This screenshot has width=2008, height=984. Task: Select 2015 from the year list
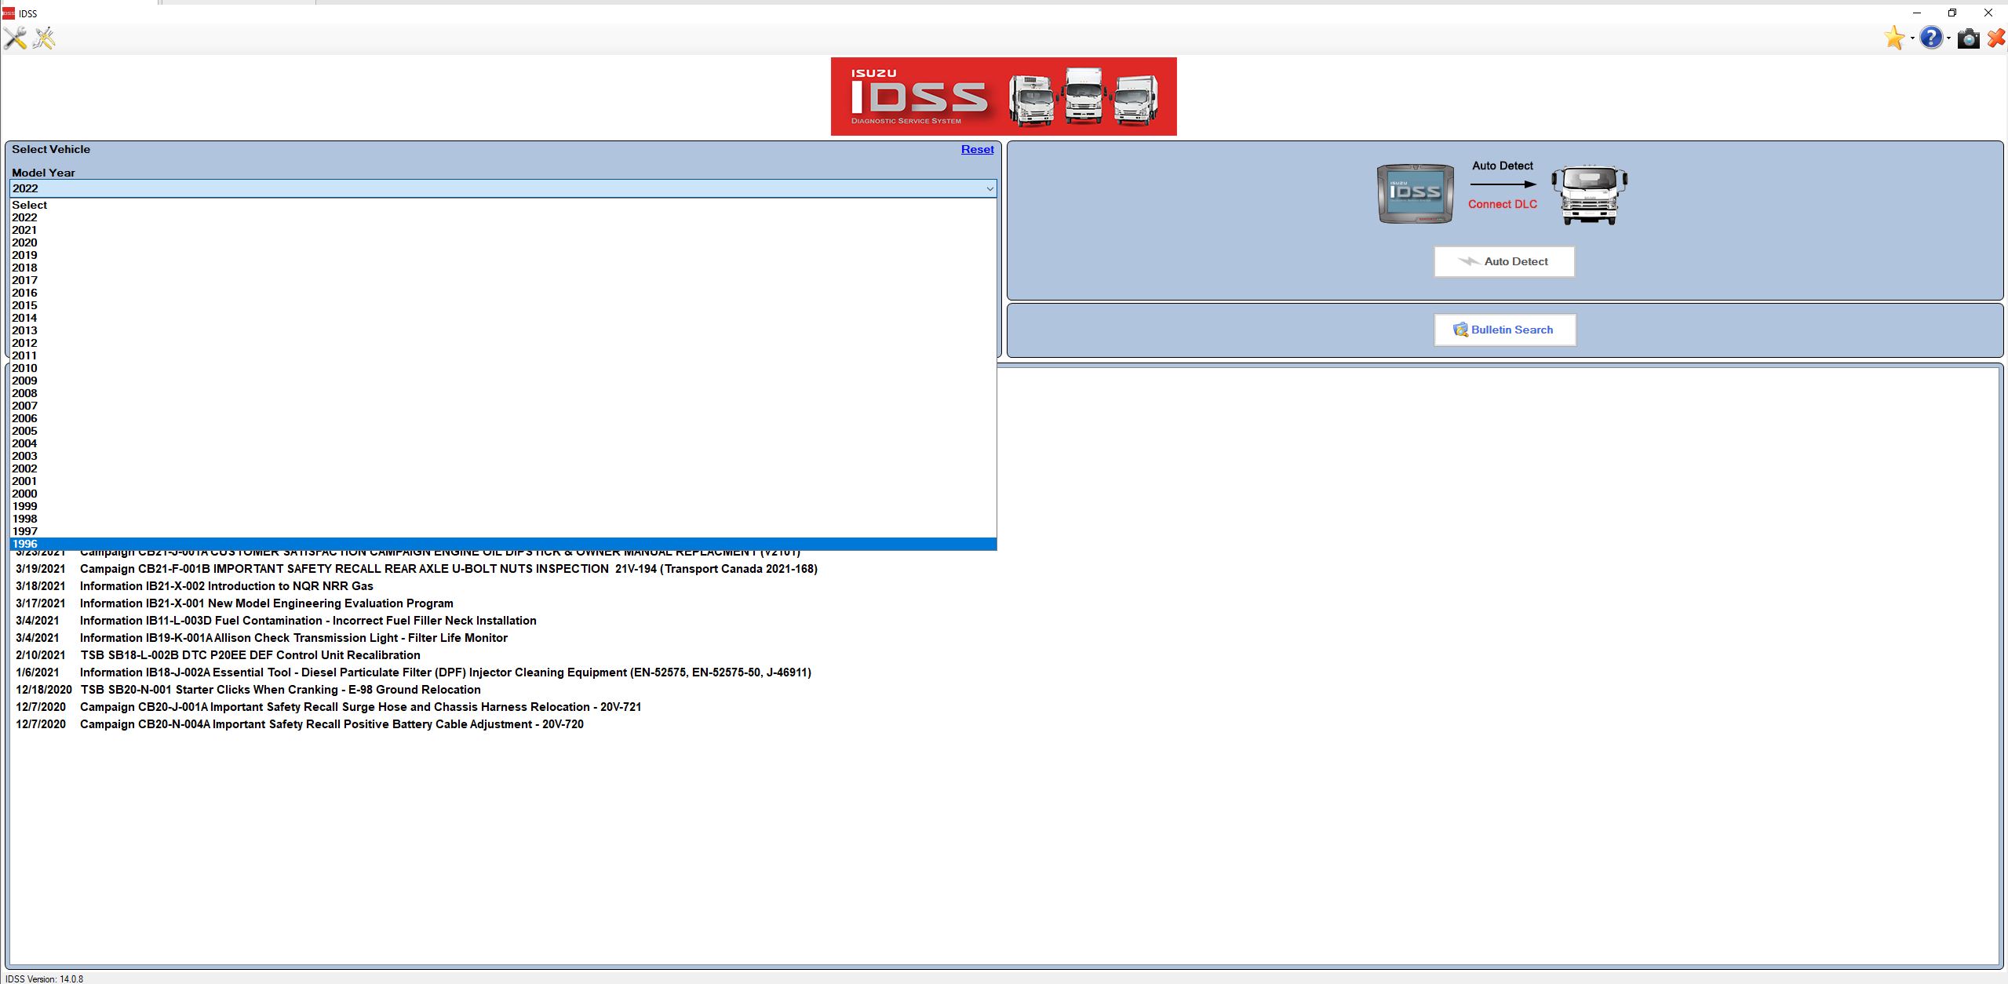coord(24,305)
